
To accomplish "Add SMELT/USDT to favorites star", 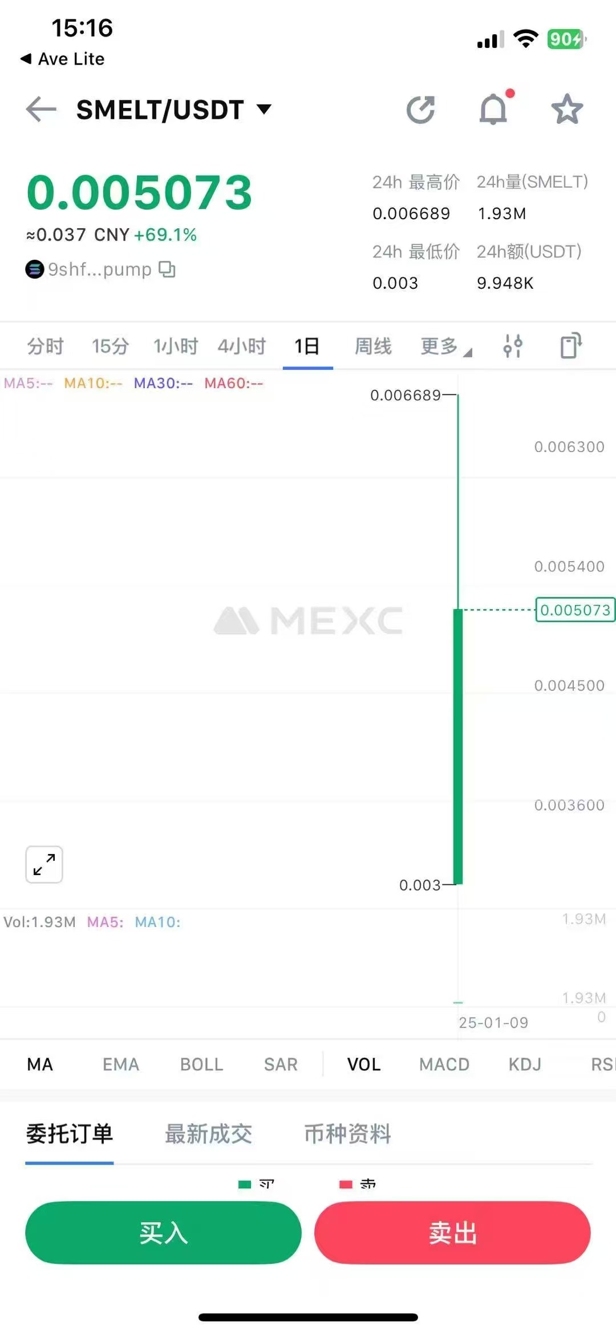I will (x=566, y=109).
